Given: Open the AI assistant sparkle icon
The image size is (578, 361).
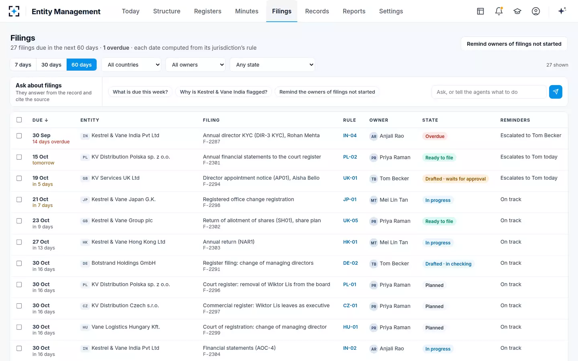Looking at the screenshot, I should tap(562, 11).
